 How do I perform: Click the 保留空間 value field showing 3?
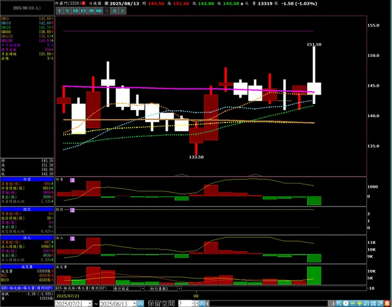point(185,304)
